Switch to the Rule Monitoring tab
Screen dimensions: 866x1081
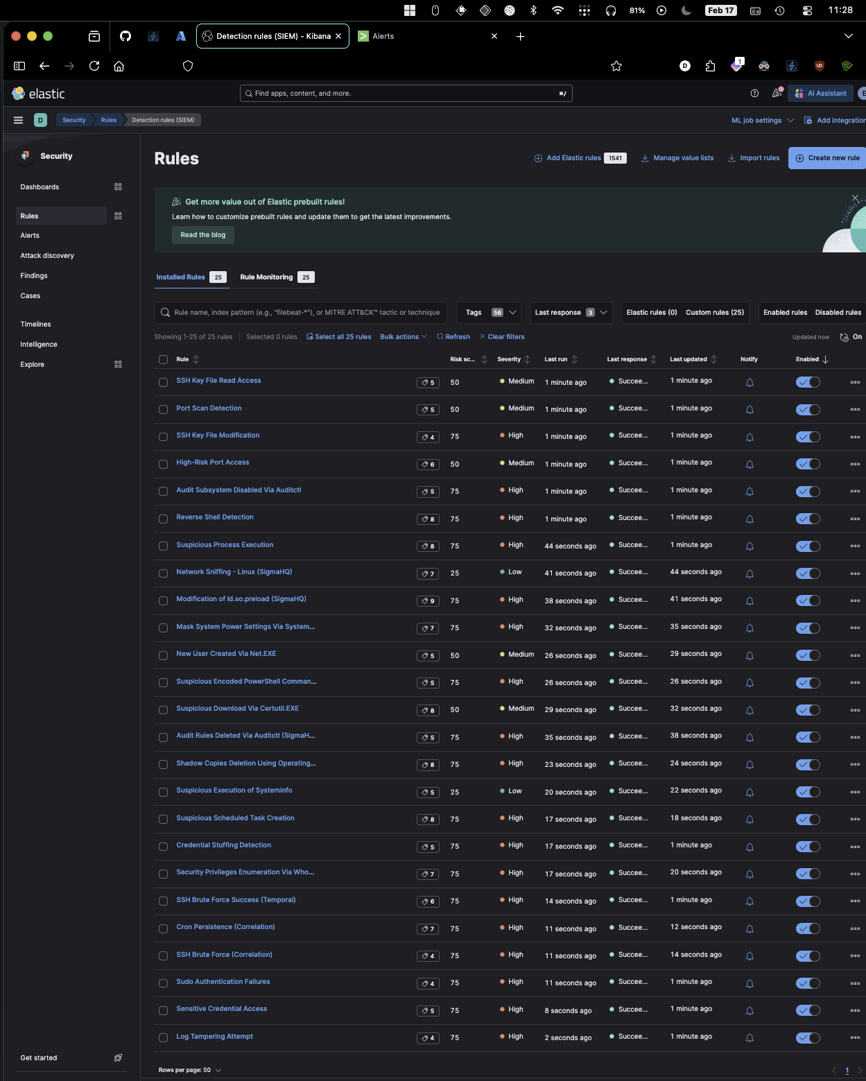tap(277, 277)
